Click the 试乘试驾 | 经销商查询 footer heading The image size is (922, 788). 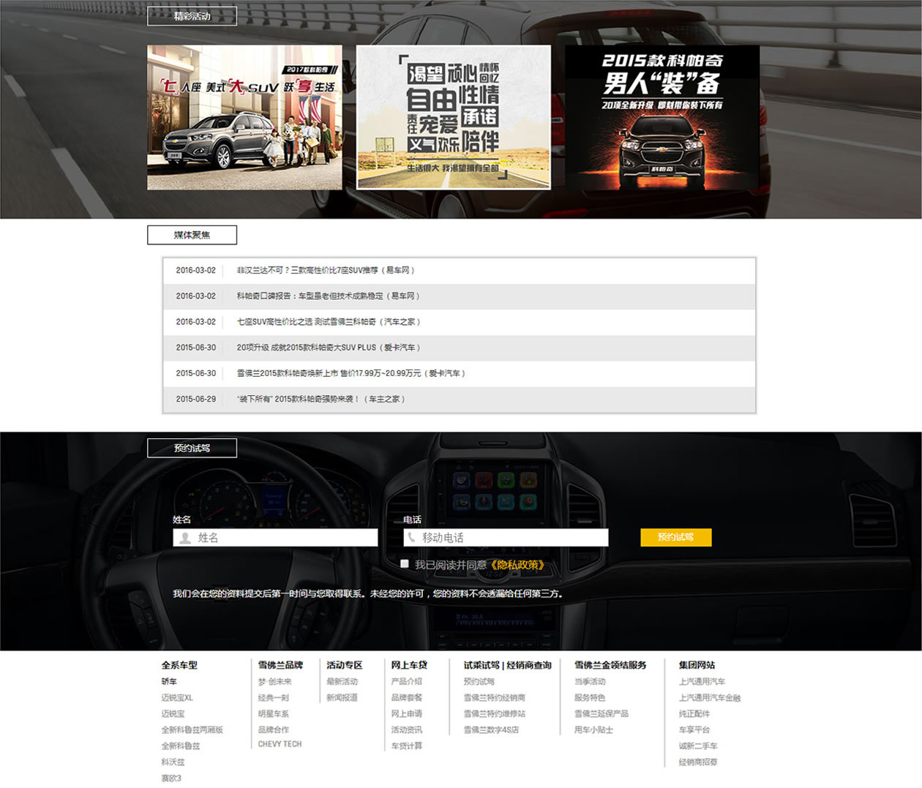pyautogui.click(x=507, y=665)
